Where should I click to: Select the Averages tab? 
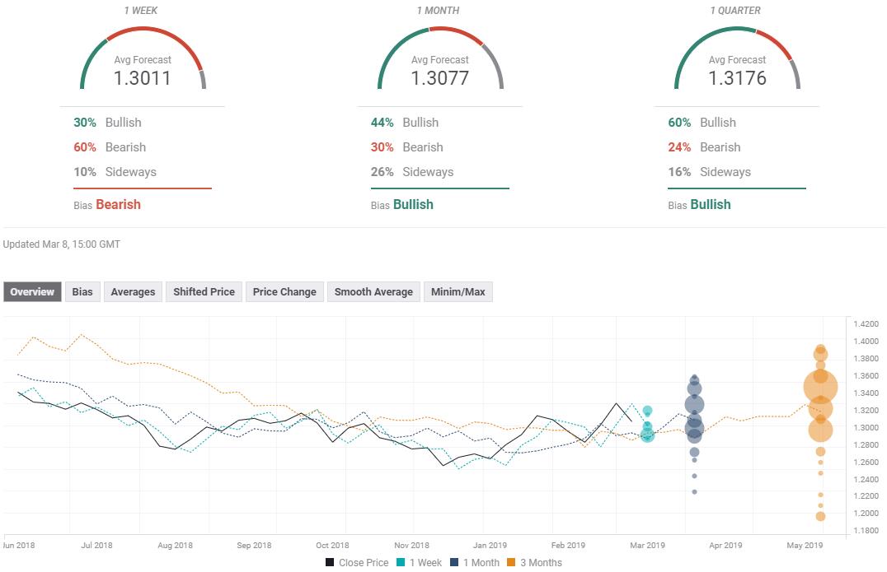(x=133, y=291)
